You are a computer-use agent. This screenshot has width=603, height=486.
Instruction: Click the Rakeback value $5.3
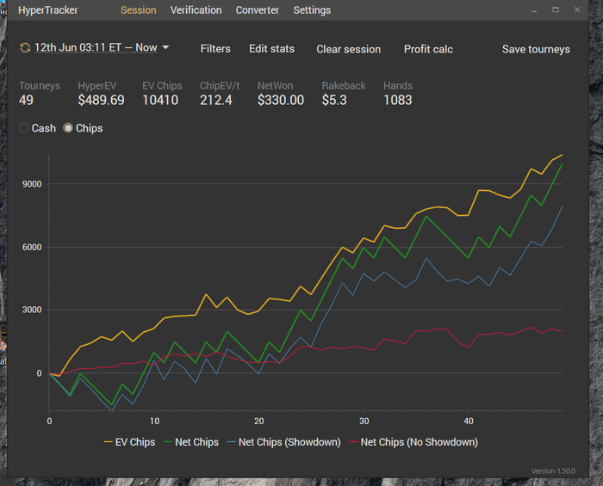pyautogui.click(x=334, y=100)
